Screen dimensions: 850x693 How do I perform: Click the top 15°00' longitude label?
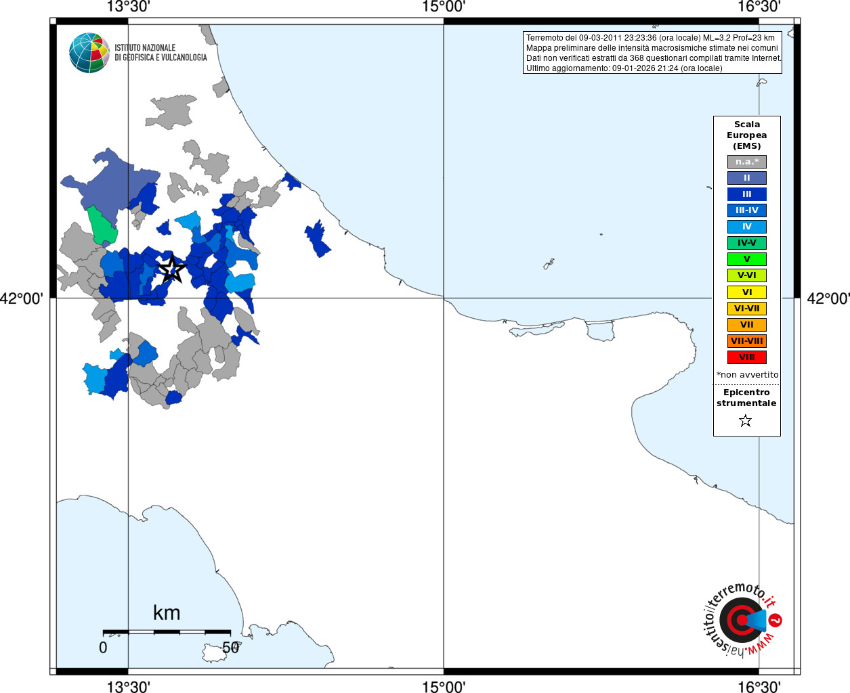click(444, 7)
